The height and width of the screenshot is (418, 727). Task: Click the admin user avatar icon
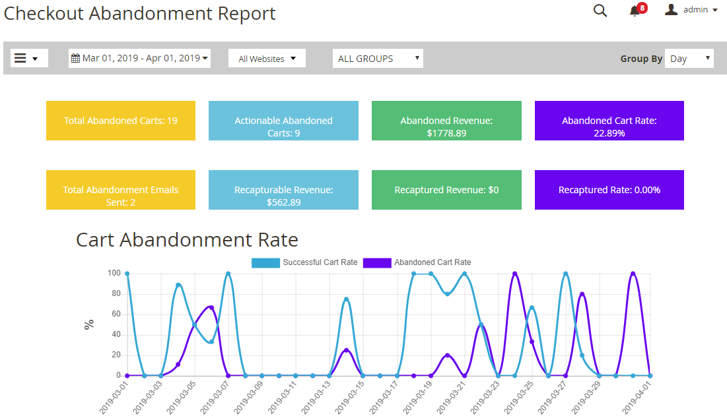[x=671, y=9]
